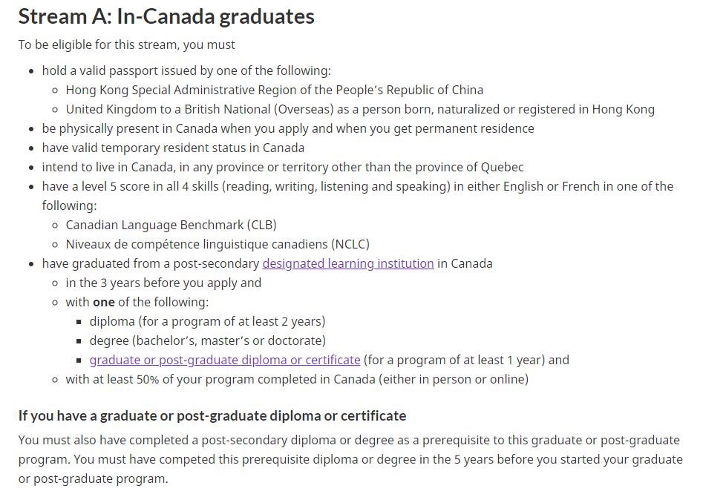Select Canadian Language Benchmark (CLB) item
Screen dimensions: 703x497
pyautogui.click(x=171, y=225)
